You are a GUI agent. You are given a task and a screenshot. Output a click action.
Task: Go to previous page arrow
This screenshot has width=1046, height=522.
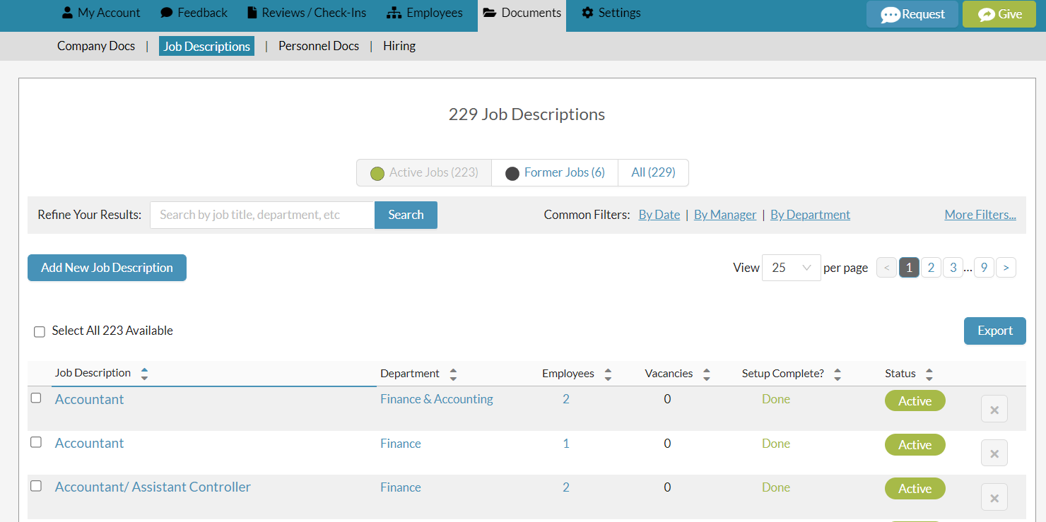[886, 268]
